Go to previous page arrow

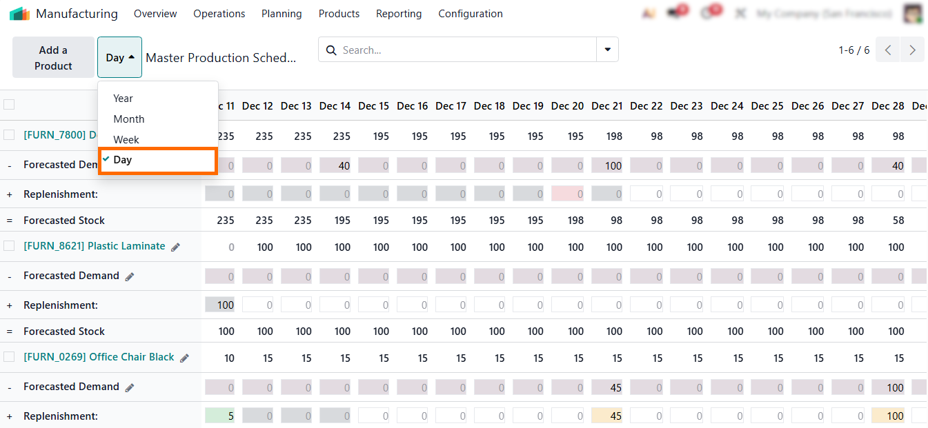(x=888, y=50)
